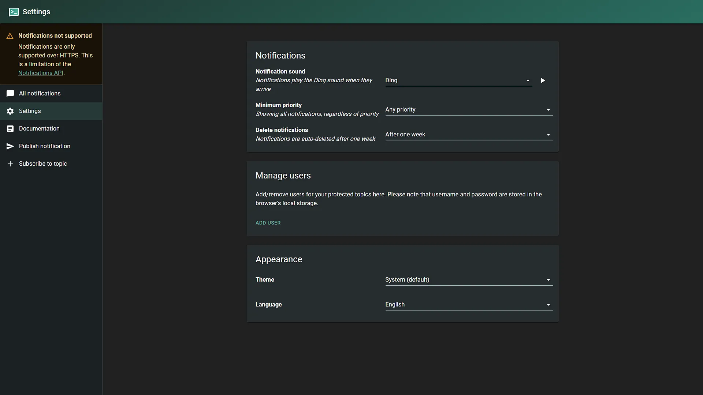Click 'Showing all notifications, regardless of priority' text
Image resolution: width=703 pixels, height=395 pixels.
(x=317, y=114)
